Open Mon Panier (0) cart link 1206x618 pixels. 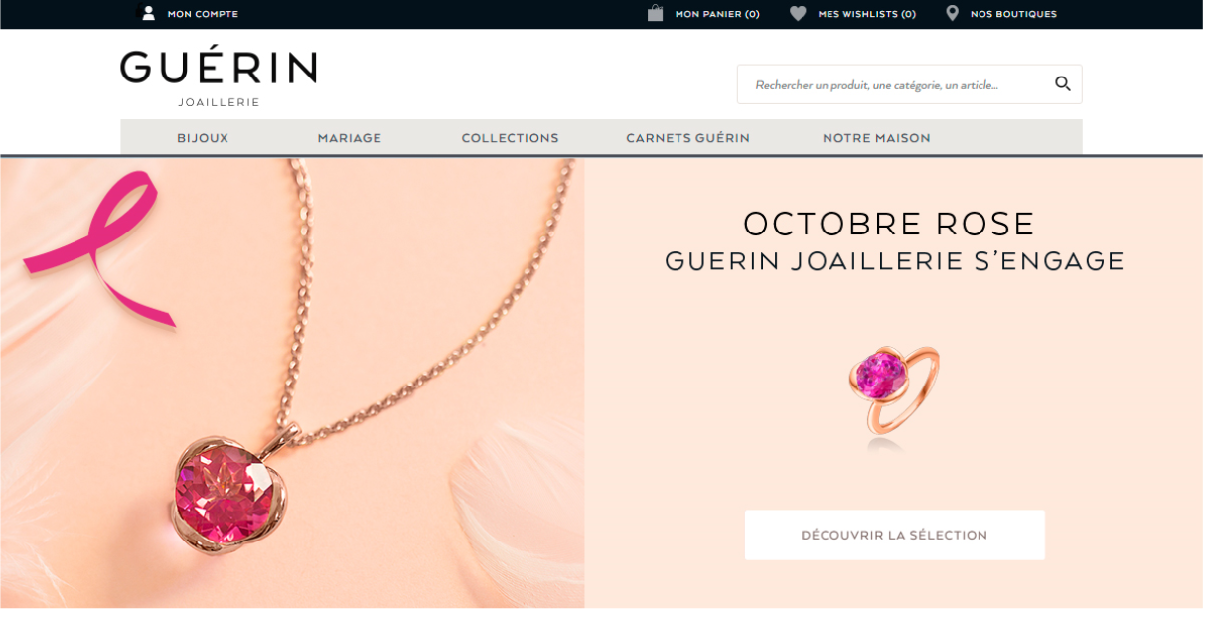(717, 14)
